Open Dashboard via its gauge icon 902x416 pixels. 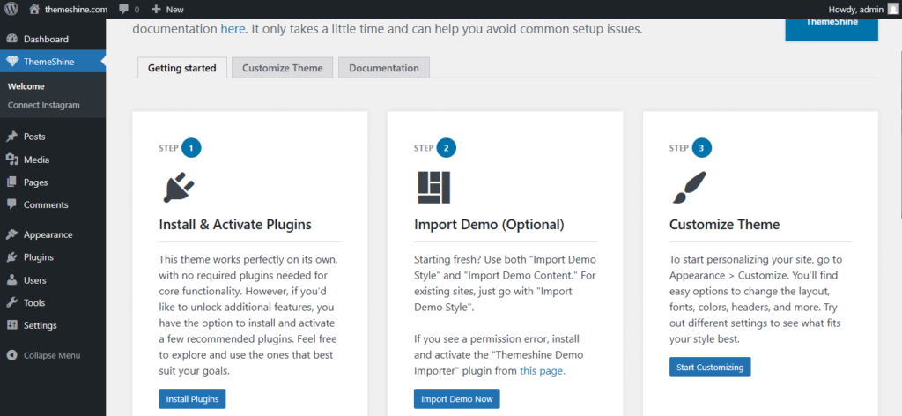pos(12,39)
